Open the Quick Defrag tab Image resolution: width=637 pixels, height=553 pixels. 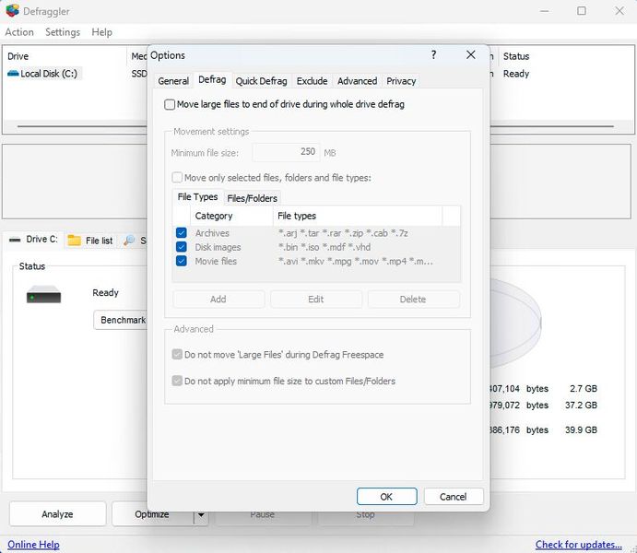(261, 81)
